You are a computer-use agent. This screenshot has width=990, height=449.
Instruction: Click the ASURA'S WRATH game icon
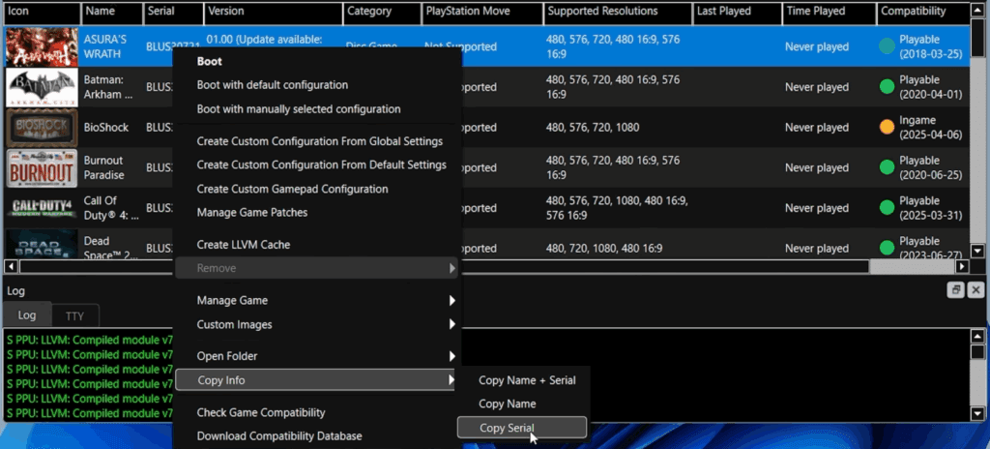(42, 46)
